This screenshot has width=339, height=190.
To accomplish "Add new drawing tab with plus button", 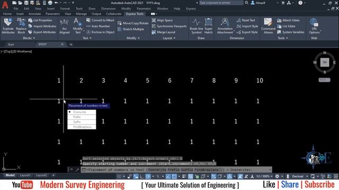I will pos(70,44).
